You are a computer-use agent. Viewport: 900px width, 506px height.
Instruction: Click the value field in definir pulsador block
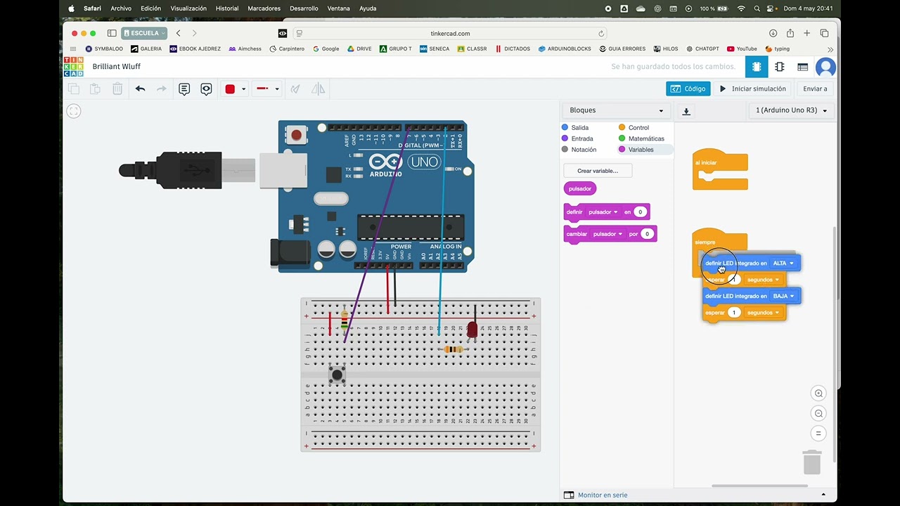pos(640,212)
